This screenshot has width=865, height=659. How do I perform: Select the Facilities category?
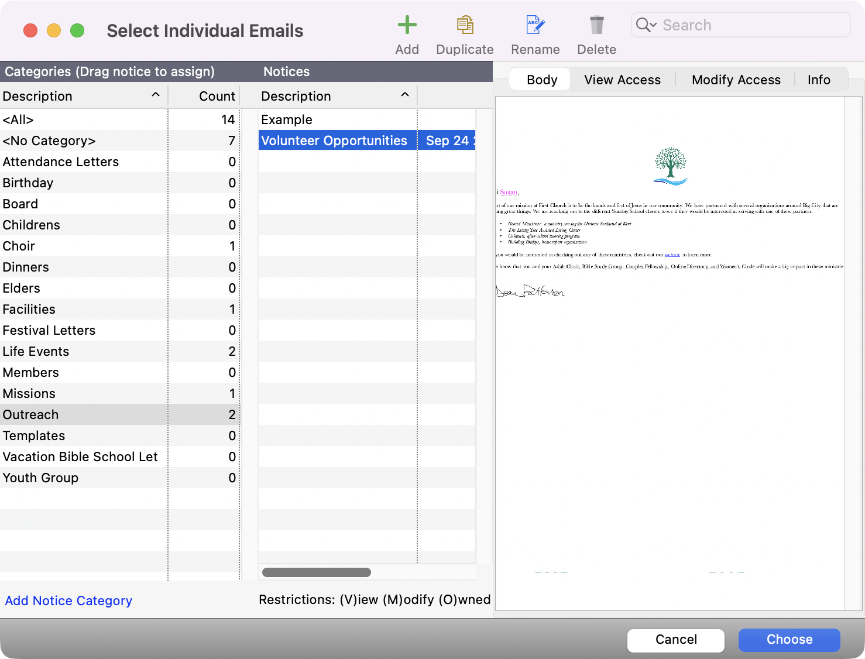tap(119, 309)
